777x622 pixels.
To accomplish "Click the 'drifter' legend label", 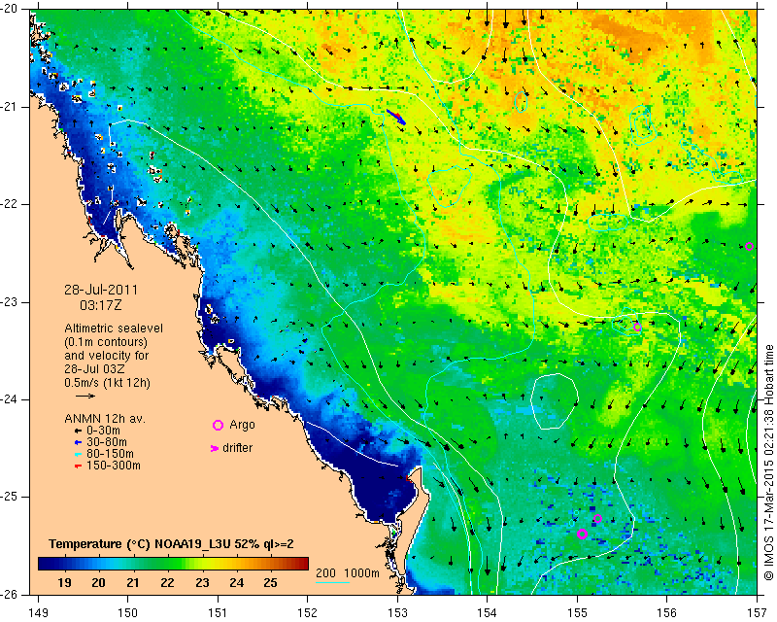I will [x=237, y=448].
